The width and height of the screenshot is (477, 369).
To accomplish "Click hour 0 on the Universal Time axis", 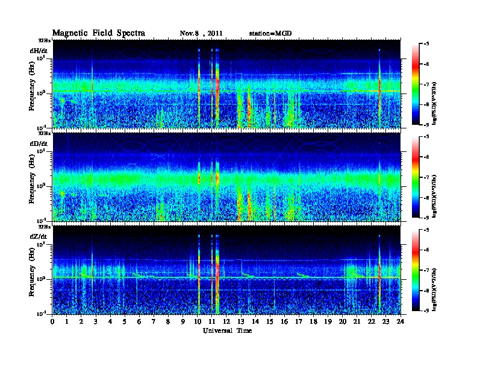I will pyautogui.click(x=52, y=321).
